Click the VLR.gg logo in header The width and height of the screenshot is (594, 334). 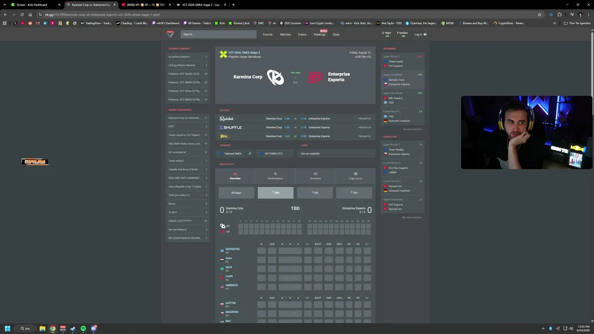(170, 34)
